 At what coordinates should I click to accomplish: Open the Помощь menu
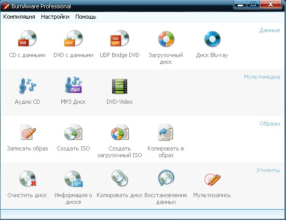(86, 17)
